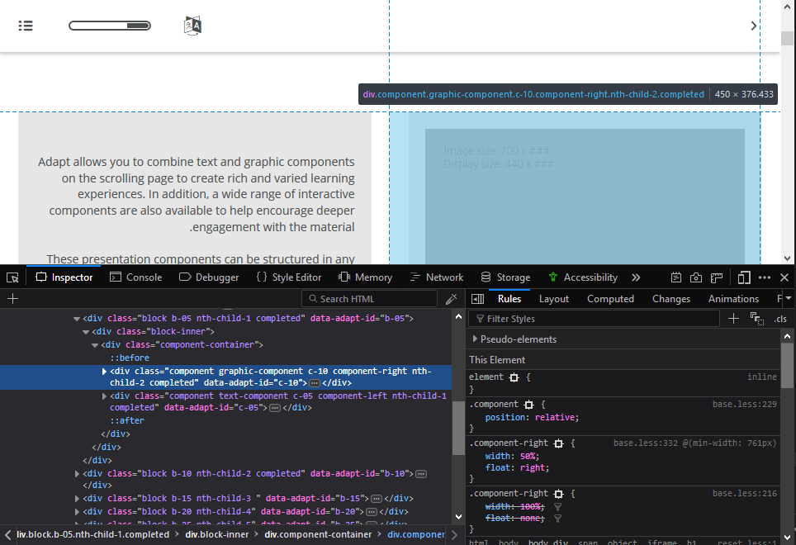Open the language picker icon
The width and height of the screenshot is (796, 545).
(x=192, y=26)
